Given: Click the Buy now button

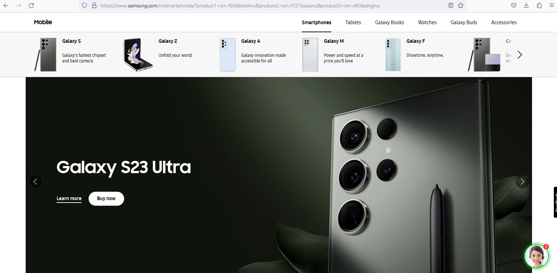Looking at the screenshot, I should pyautogui.click(x=106, y=198).
